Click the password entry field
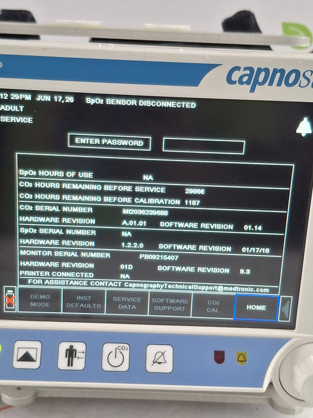 coord(204,146)
